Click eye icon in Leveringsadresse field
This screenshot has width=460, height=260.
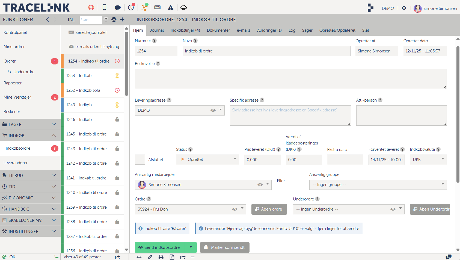tap(213, 110)
